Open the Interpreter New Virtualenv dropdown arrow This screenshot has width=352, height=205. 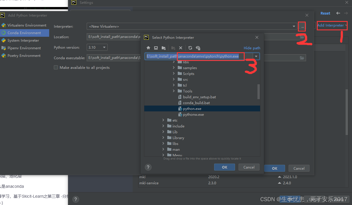(x=294, y=27)
